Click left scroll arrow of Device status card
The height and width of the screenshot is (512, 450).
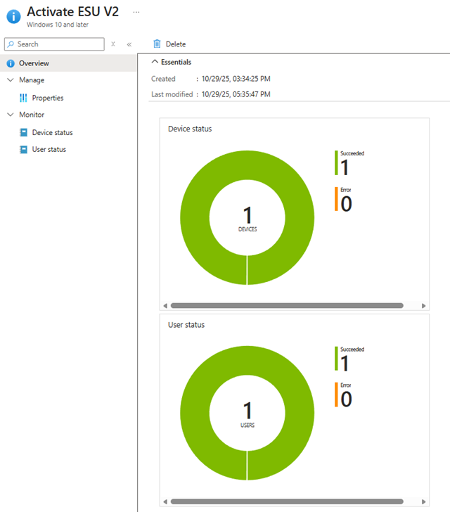click(165, 306)
